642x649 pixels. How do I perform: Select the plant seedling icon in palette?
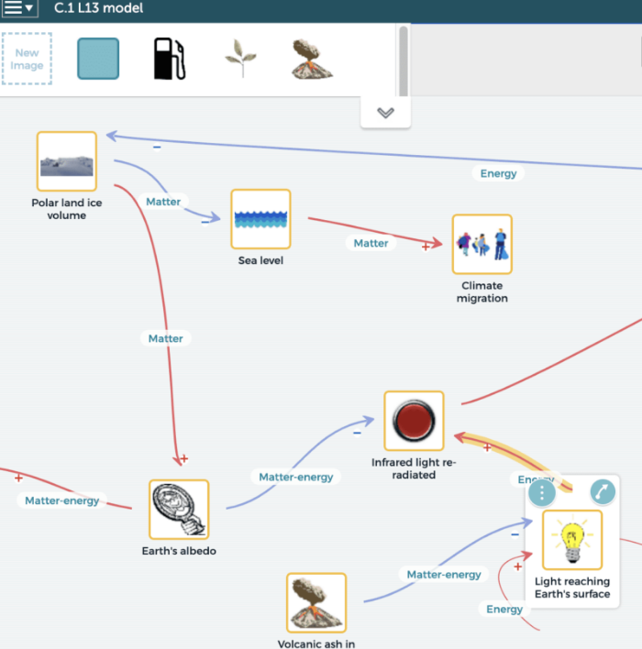240,59
